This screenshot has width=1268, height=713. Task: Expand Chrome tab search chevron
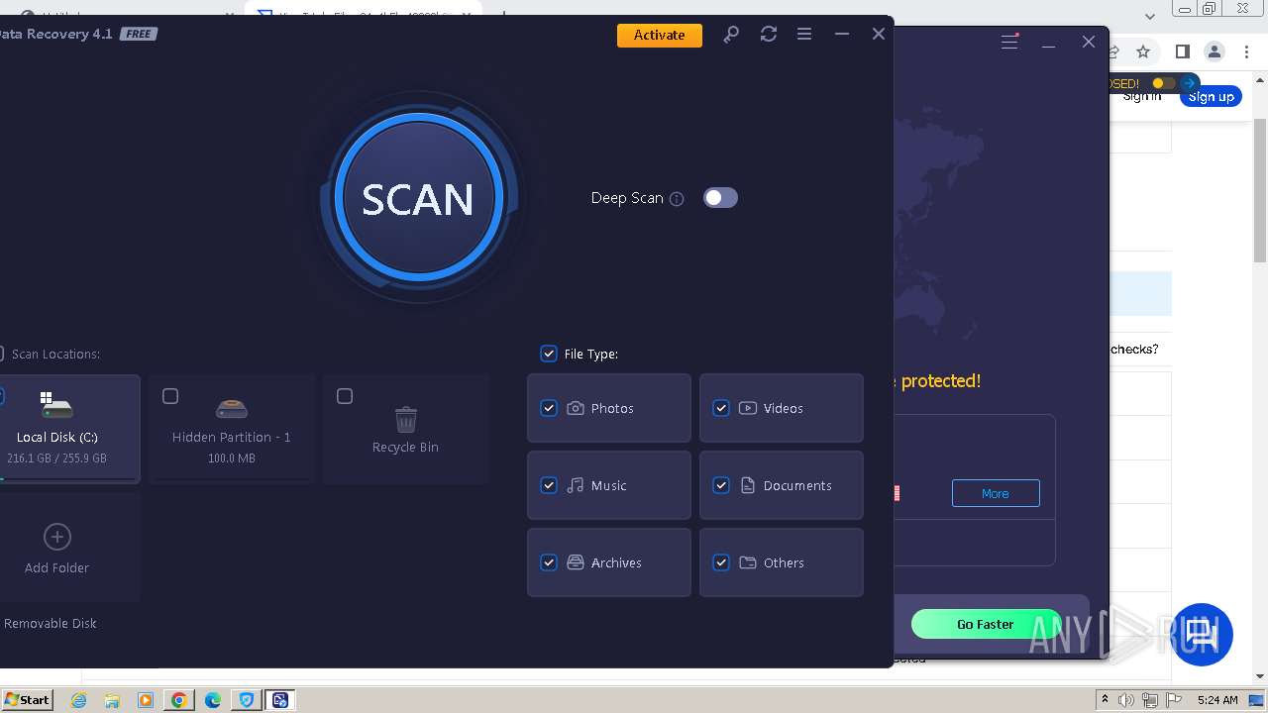click(x=1150, y=16)
